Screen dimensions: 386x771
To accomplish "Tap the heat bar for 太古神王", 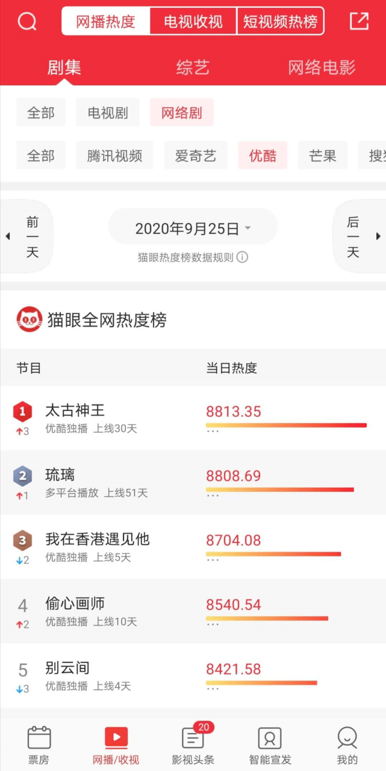I will click(x=286, y=426).
